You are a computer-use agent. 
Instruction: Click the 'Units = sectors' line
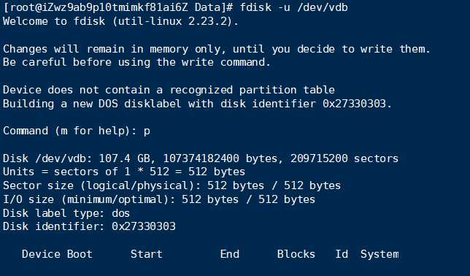[x=124, y=172]
